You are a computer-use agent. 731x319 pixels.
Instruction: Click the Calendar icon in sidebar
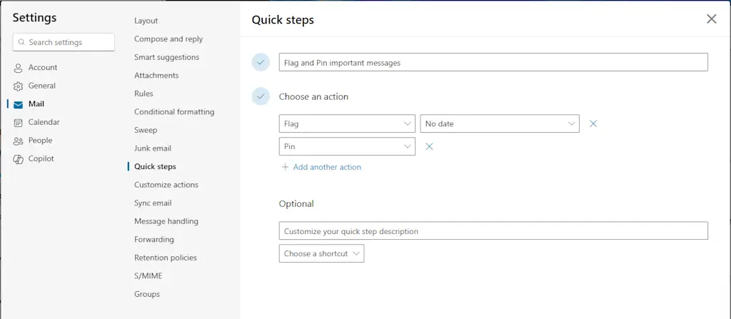[19, 123]
